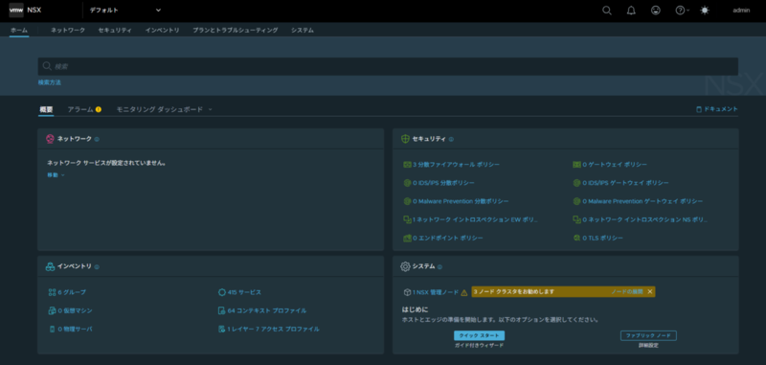Open 64 コンテキスト プロファイル link
This screenshot has height=365, width=766.
267,310
